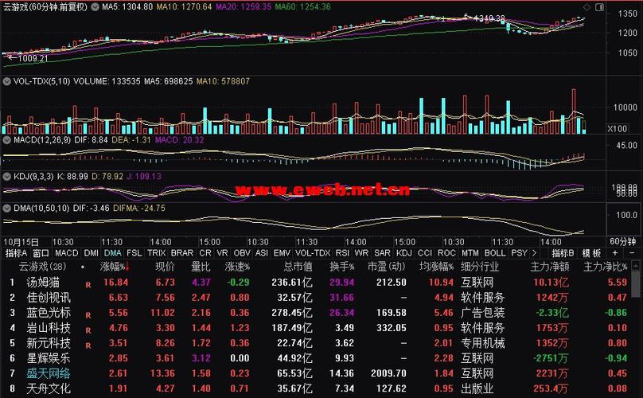Switch to the OBV indicator

point(242,253)
